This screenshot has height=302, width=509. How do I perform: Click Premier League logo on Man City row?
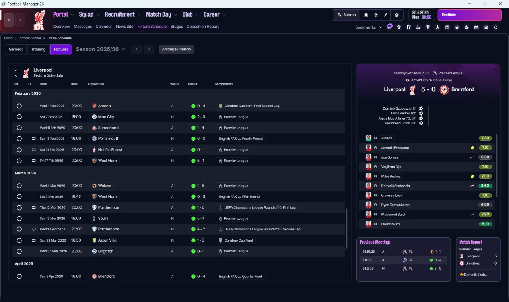pyautogui.click(x=220, y=117)
